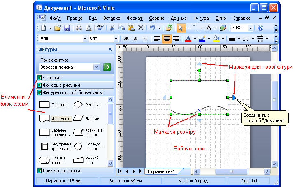Select the Text tool (A)
Screen dimensions: 295x187
tap(209, 28)
